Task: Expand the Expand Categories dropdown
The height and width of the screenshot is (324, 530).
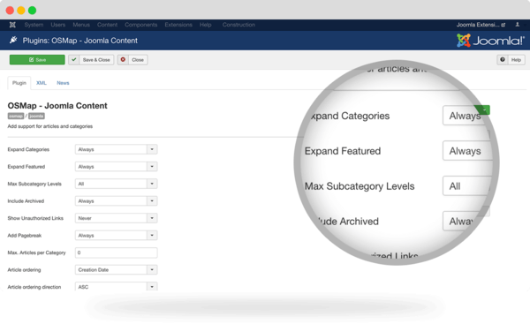Action: click(x=116, y=149)
